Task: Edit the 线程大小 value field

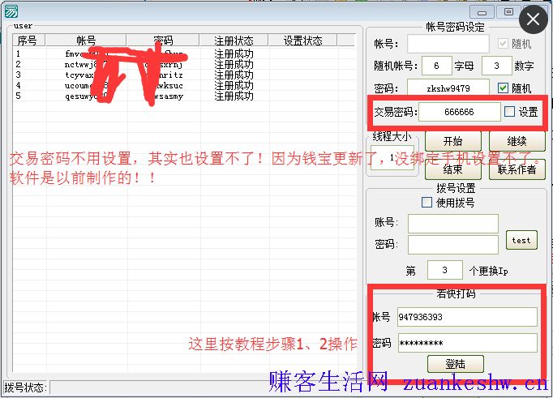Action: 392,157
